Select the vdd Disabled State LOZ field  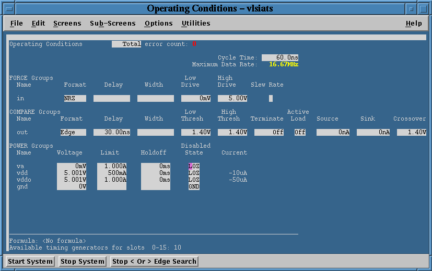(x=194, y=173)
